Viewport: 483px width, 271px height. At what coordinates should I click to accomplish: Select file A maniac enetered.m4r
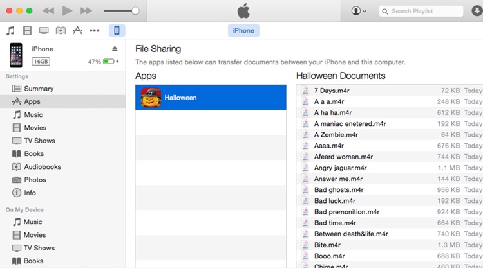(x=390, y=124)
